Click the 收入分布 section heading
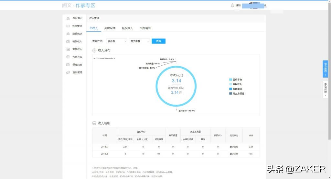The width and height of the screenshot is (331, 179). (x=104, y=51)
